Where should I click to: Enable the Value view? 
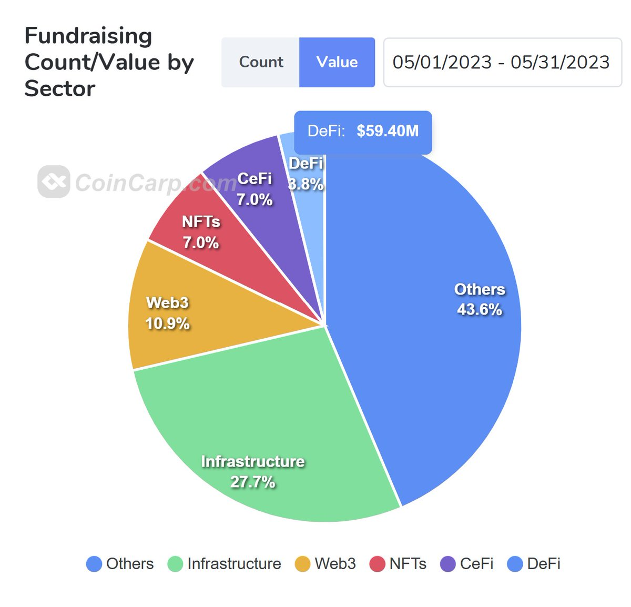coord(337,62)
